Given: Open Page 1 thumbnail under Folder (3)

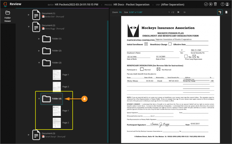Looking at the screenshot, I should pos(57,75).
